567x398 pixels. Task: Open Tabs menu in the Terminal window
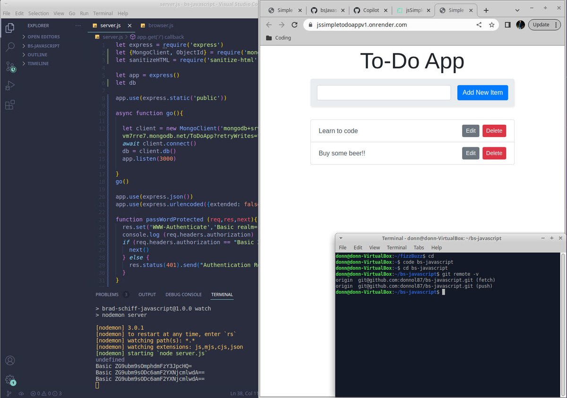pyautogui.click(x=419, y=247)
